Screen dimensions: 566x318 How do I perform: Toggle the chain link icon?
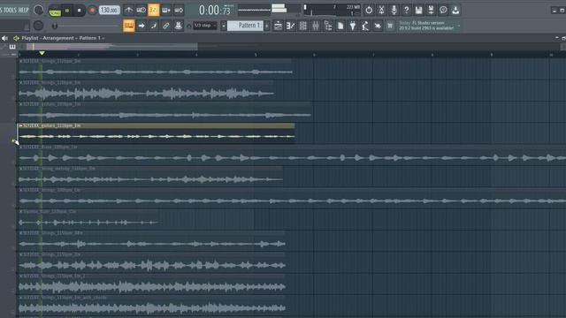(166, 26)
